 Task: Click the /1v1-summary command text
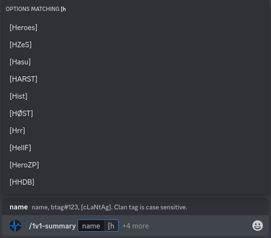(52, 226)
